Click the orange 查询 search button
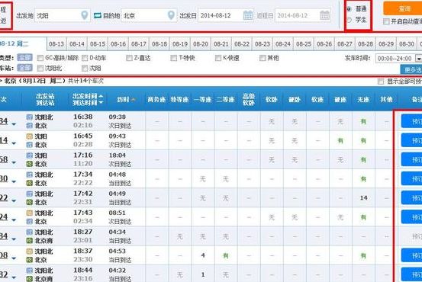The height and width of the screenshot is (282, 422). (403, 8)
